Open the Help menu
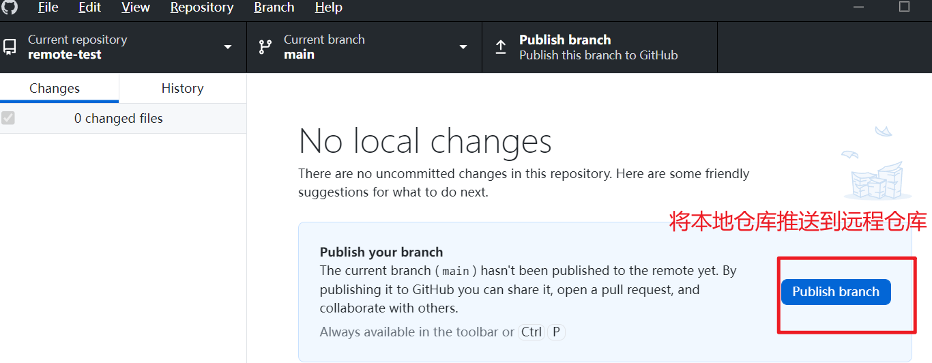Image resolution: width=932 pixels, height=363 pixels. [x=329, y=8]
